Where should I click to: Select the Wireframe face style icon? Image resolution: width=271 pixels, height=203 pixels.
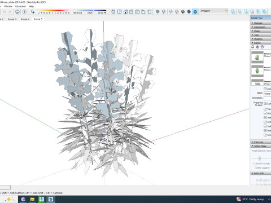click(171, 12)
